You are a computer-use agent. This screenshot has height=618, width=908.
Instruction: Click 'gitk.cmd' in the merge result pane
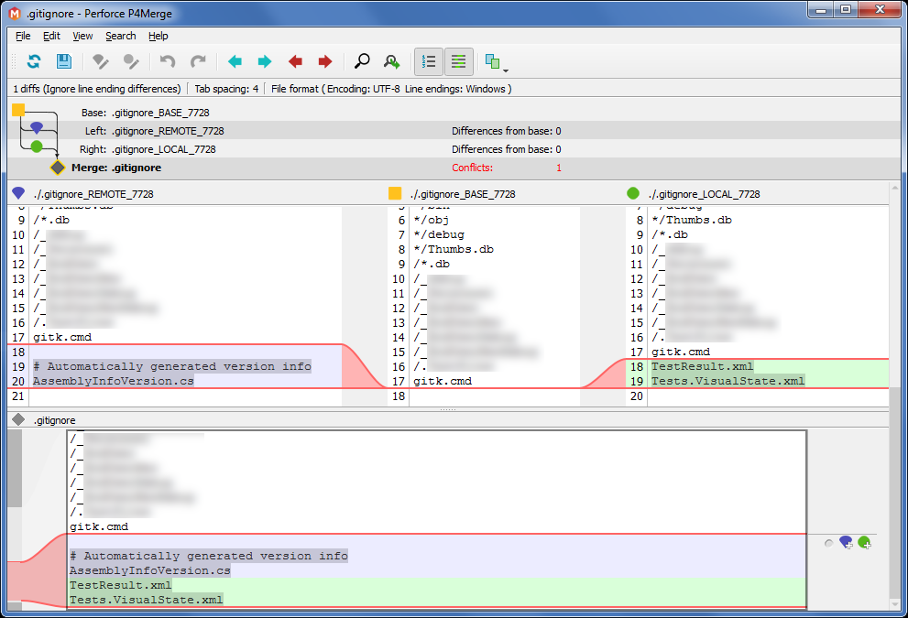click(x=99, y=526)
